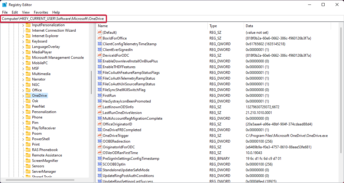Click the SCOOBEOptIn value icon

coord(100,164)
